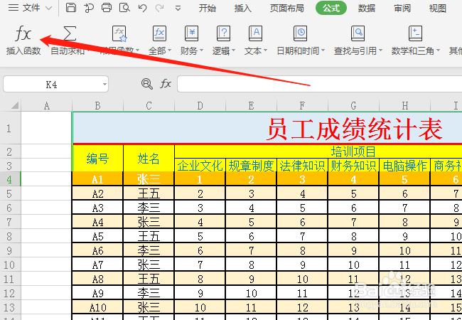Click the name 张三 in row 10
The width and height of the screenshot is (462, 320).
(x=149, y=265)
